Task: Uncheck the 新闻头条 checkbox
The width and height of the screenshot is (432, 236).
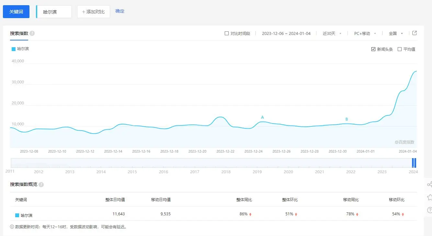Action: 373,49
